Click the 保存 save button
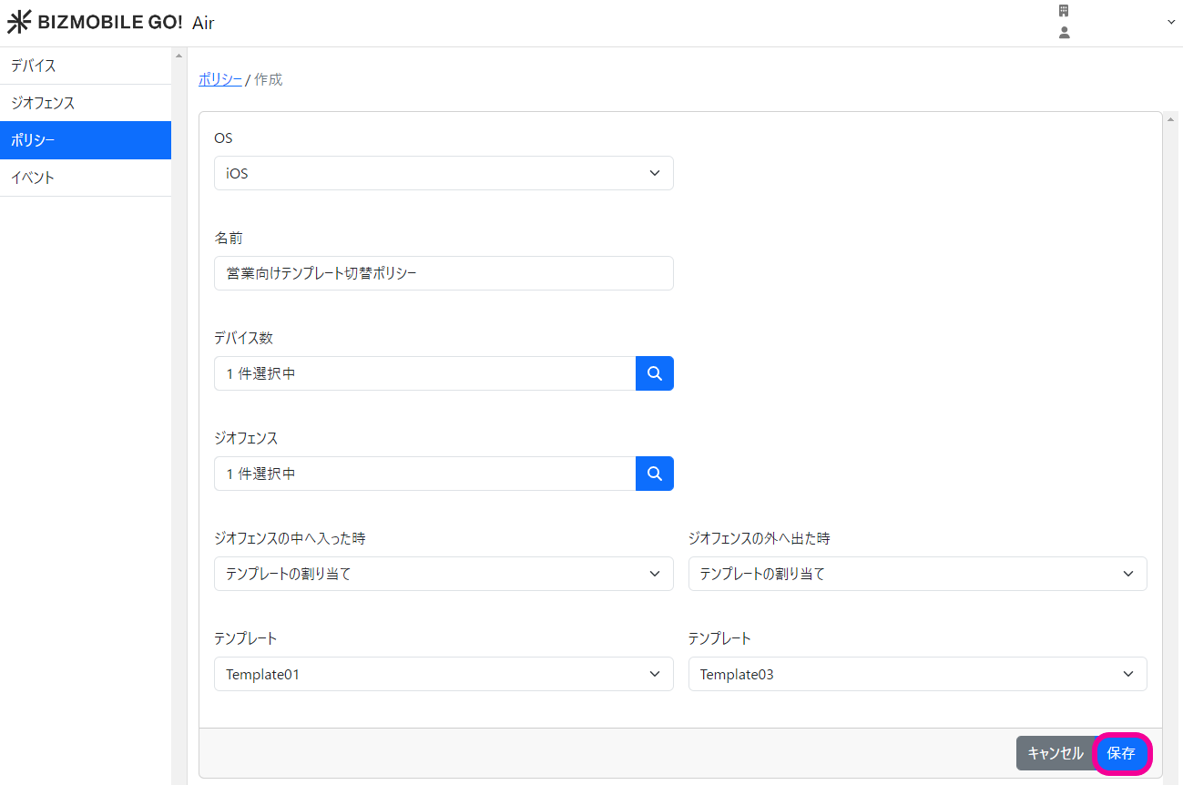This screenshot has width=1183, height=785. (1121, 753)
